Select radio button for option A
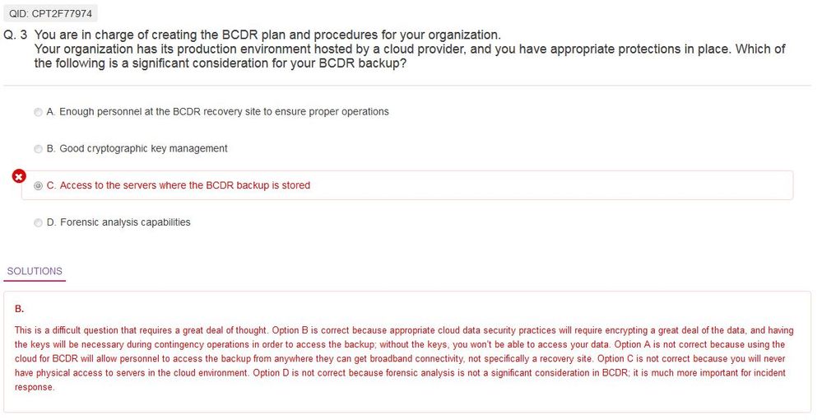Image resolution: width=822 pixels, height=420 pixels. pyautogui.click(x=38, y=112)
